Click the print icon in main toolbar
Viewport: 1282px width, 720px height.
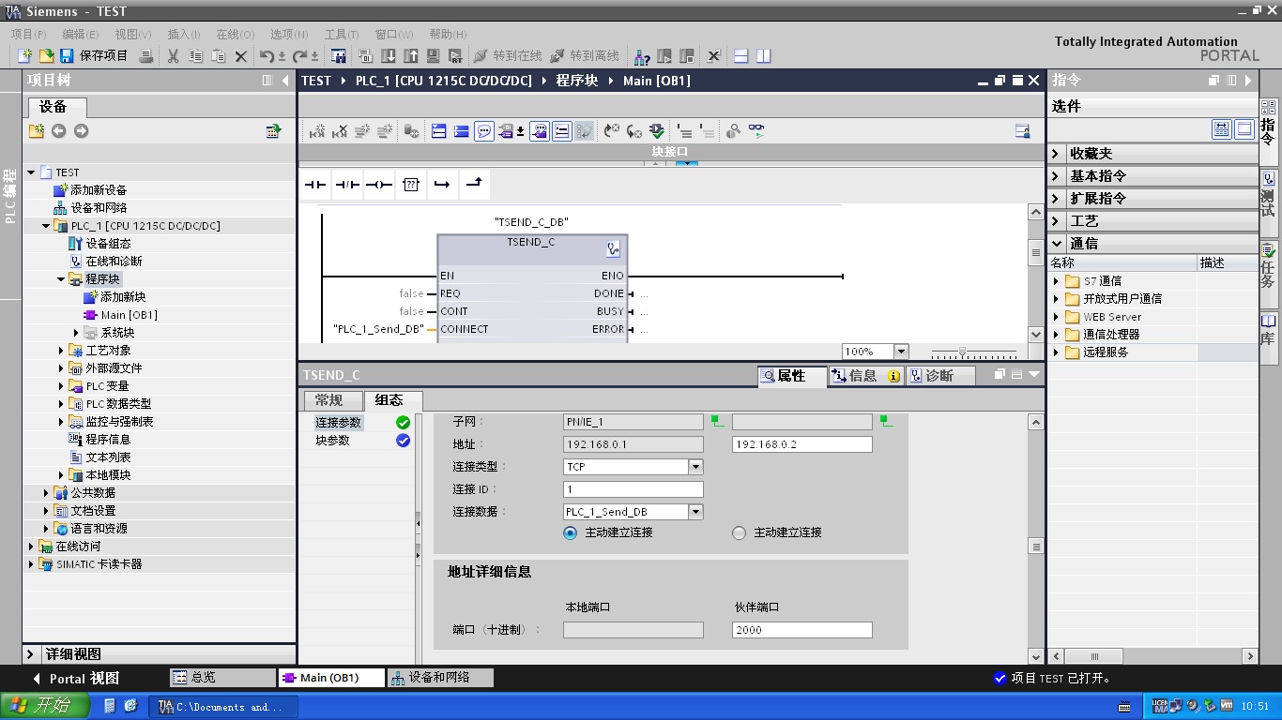(x=146, y=56)
